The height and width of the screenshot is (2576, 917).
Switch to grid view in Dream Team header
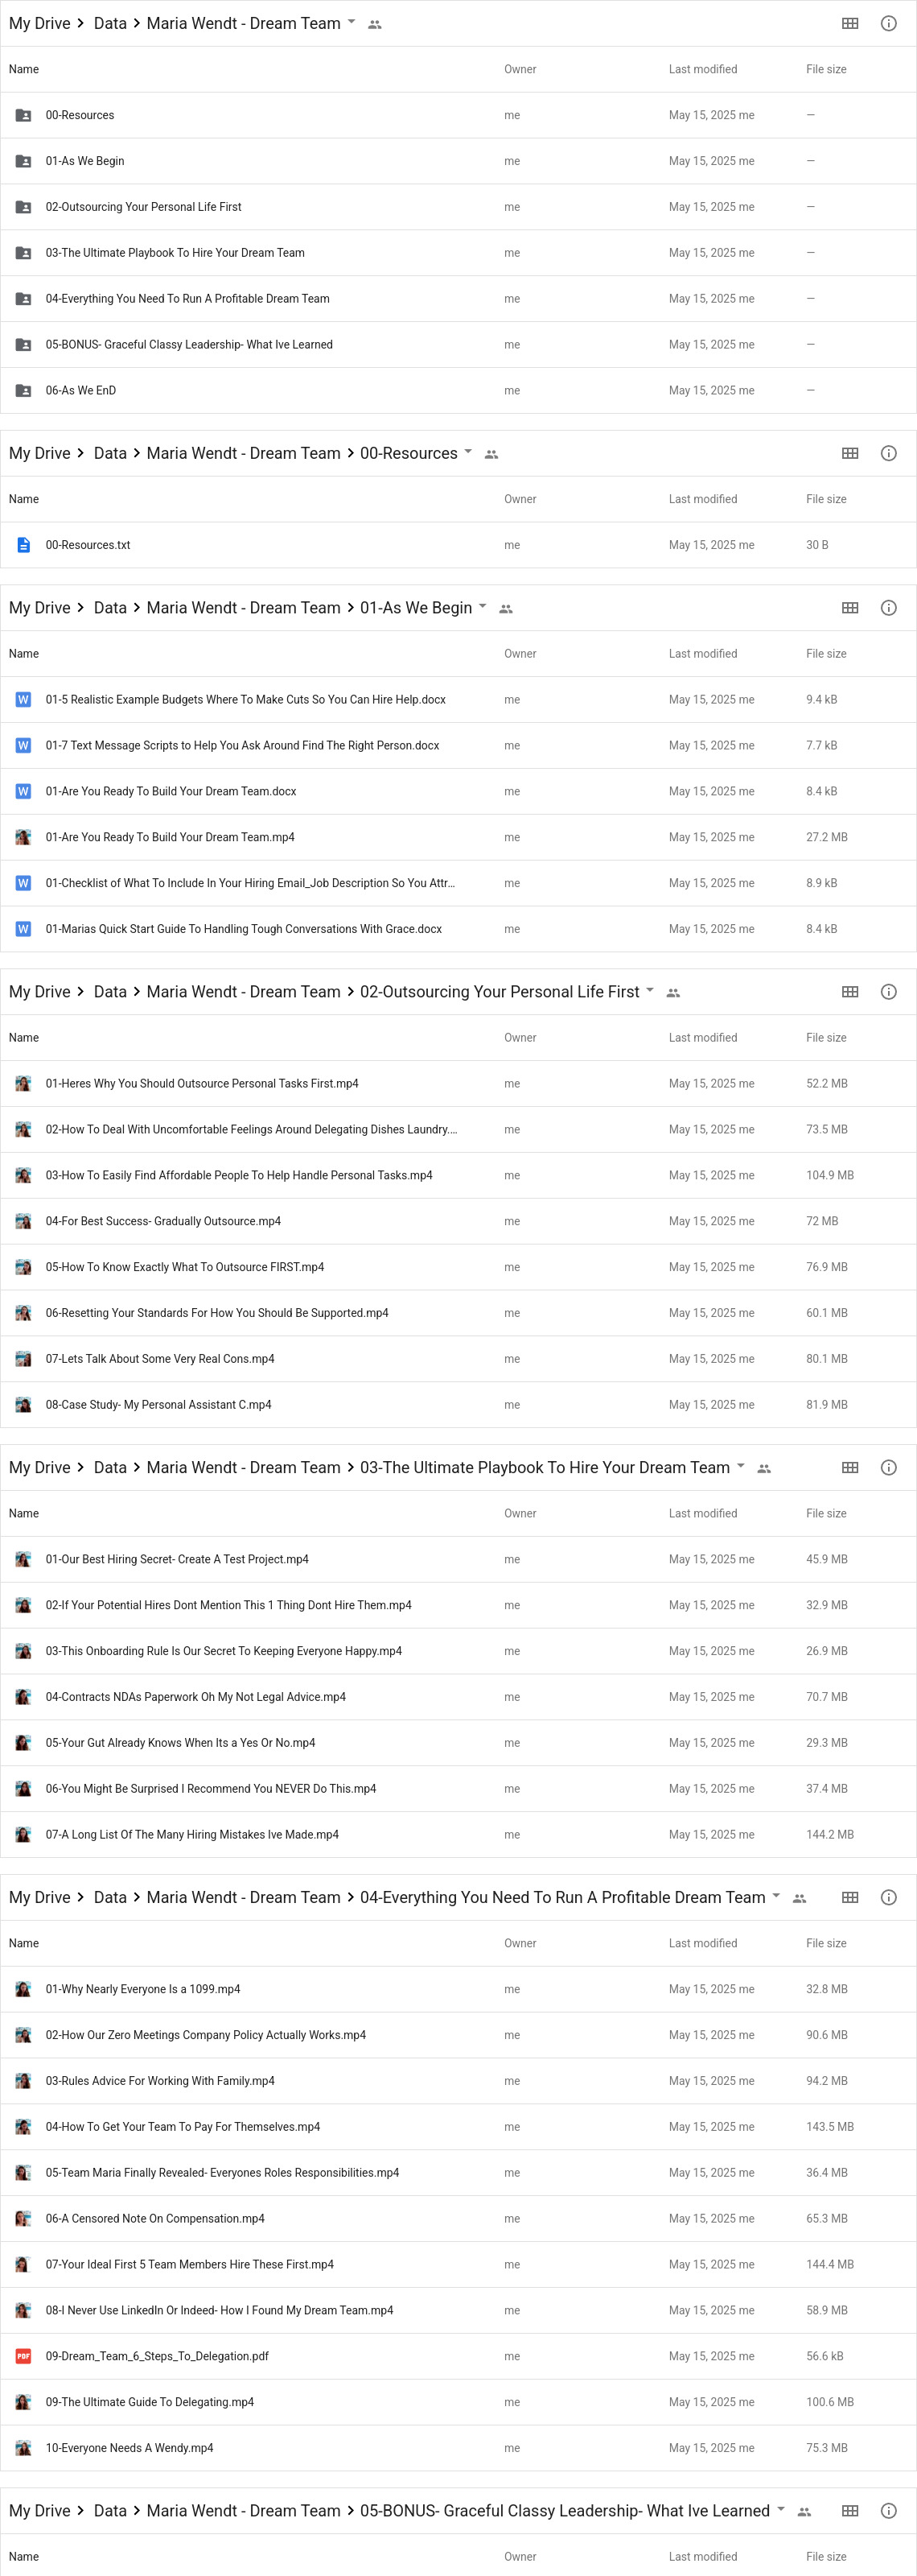tap(850, 23)
